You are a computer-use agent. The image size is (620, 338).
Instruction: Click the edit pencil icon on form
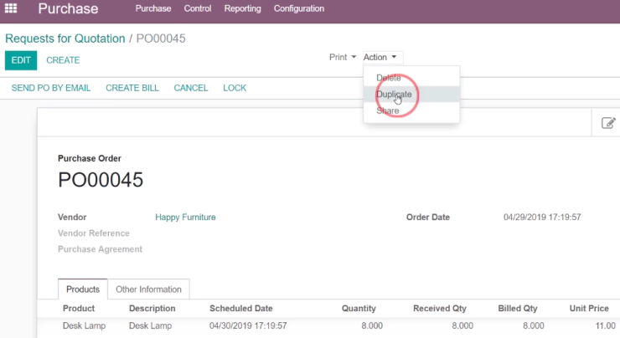[608, 123]
